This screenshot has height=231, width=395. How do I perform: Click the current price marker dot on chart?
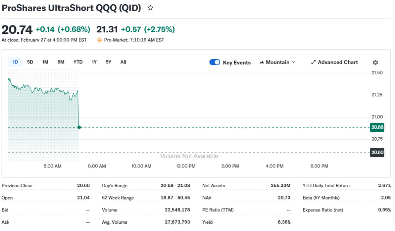tap(79, 127)
